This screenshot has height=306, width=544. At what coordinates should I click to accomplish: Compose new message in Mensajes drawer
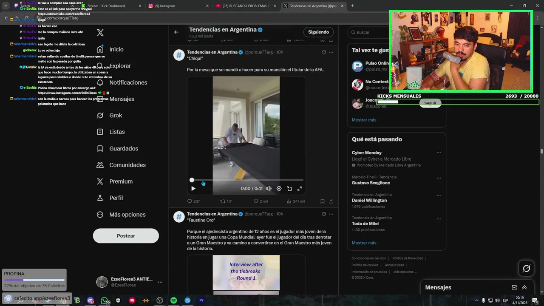[x=514, y=288]
